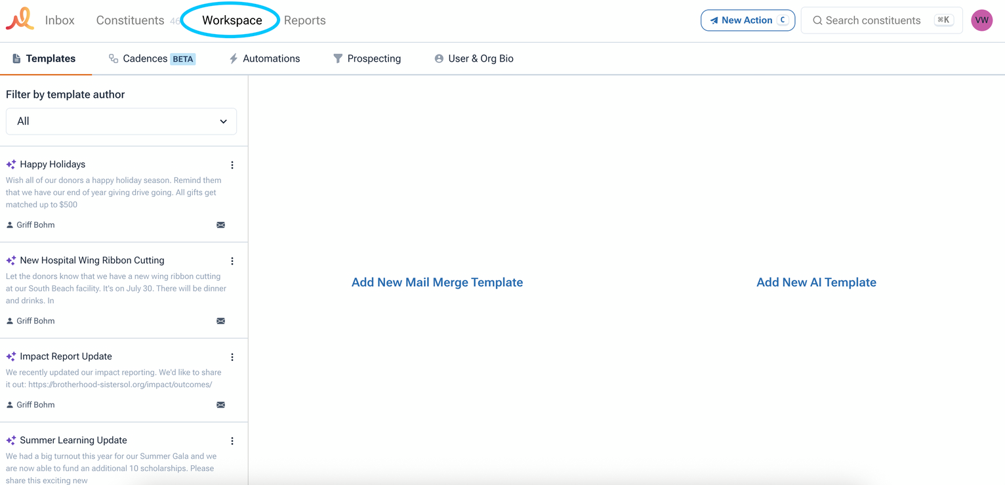
Task: Select Workspace in top navigation
Action: pos(232,20)
